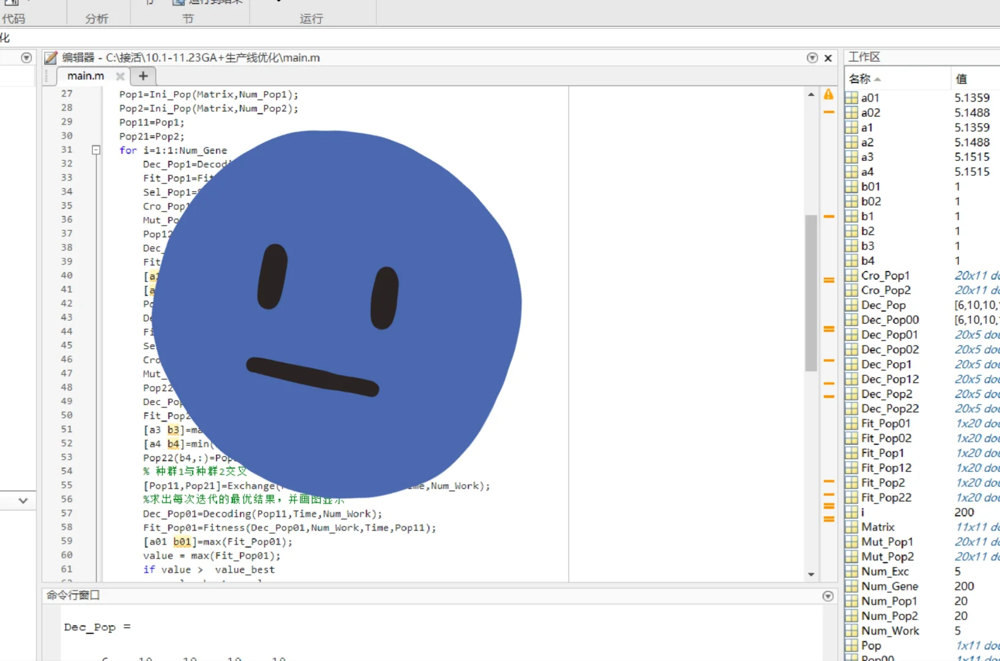The height and width of the screenshot is (661, 1000).
Task: Open the command window actions dropdown
Action: 828,596
